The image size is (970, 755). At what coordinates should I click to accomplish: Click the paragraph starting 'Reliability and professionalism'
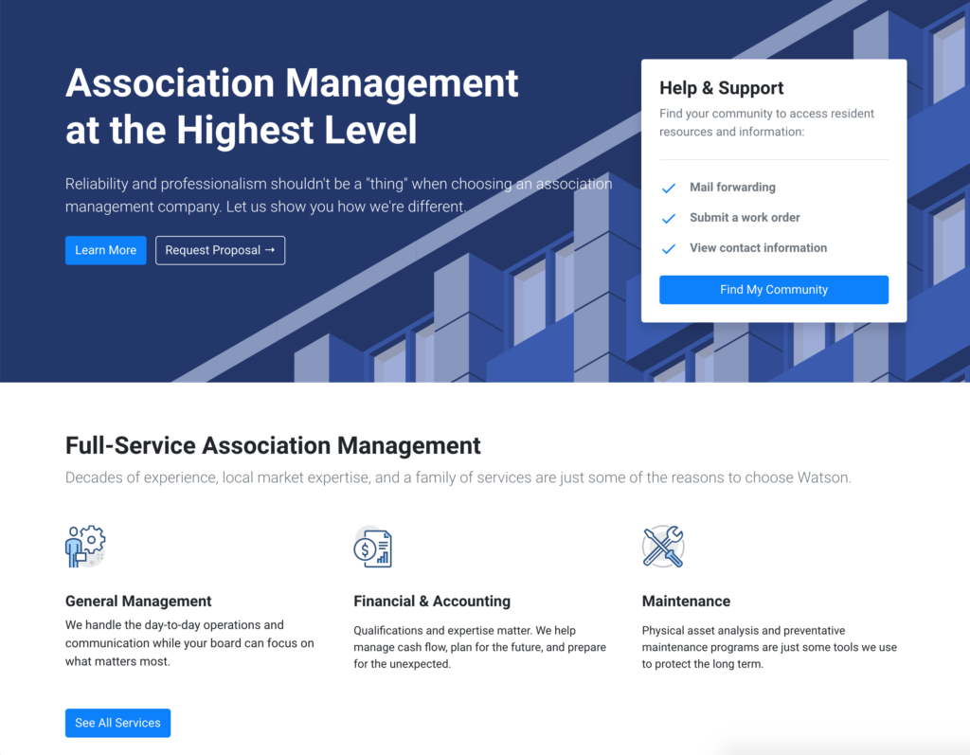pos(339,195)
